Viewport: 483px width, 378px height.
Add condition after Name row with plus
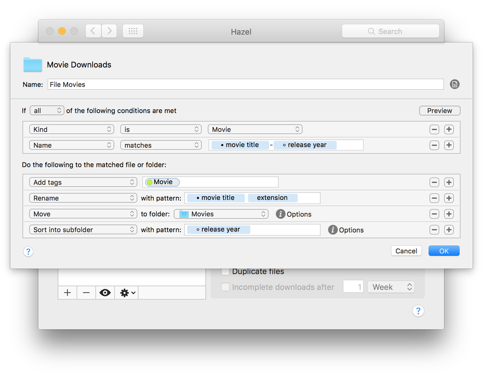coord(449,145)
